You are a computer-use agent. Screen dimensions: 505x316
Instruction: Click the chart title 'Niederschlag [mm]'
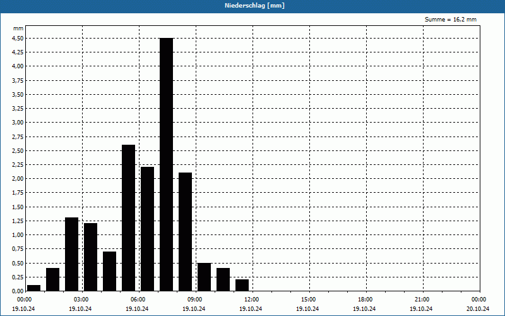[254, 6]
